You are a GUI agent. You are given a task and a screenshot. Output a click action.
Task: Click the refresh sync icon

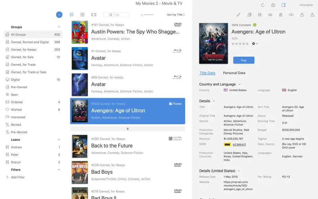coord(262,5)
